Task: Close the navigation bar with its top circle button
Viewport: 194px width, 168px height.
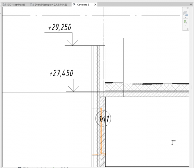Action: 187,8
